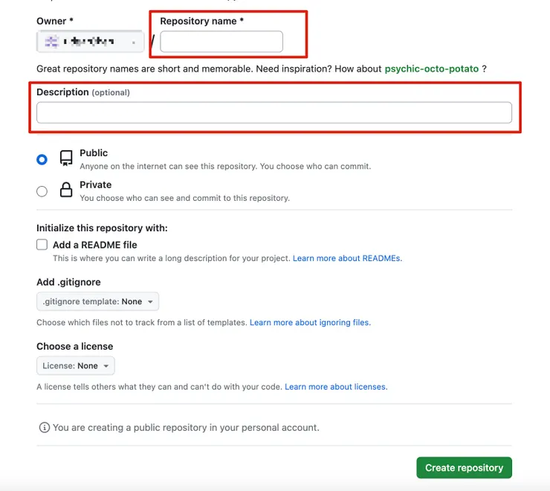Click the info icon beside public repository notice

click(x=45, y=428)
